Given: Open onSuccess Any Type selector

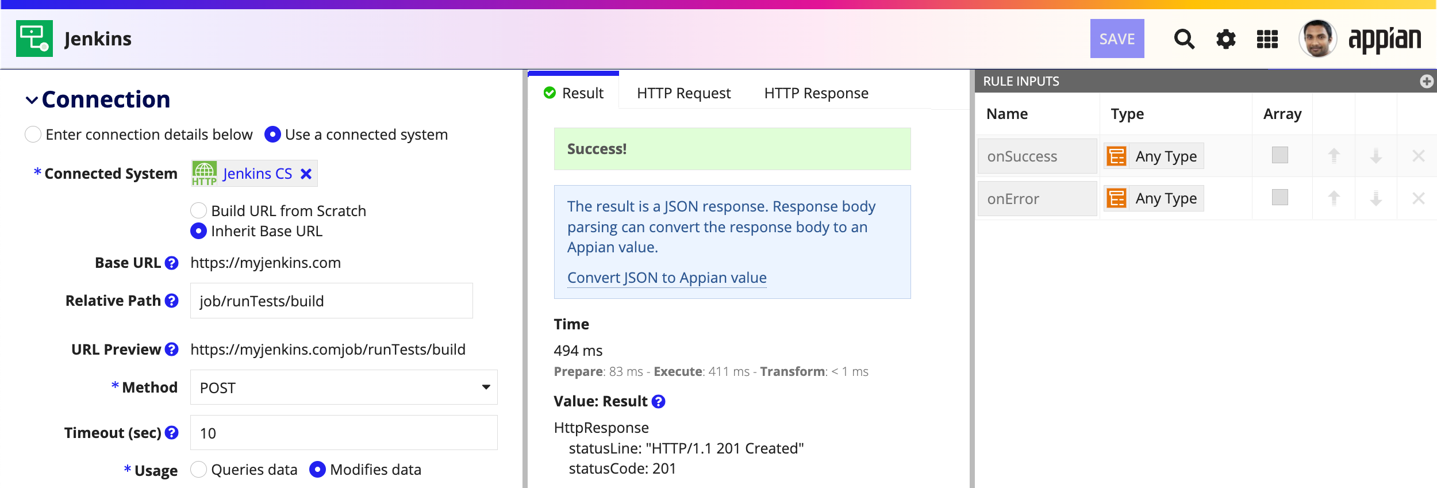Looking at the screenshot, I should (x=1154, y=156).
